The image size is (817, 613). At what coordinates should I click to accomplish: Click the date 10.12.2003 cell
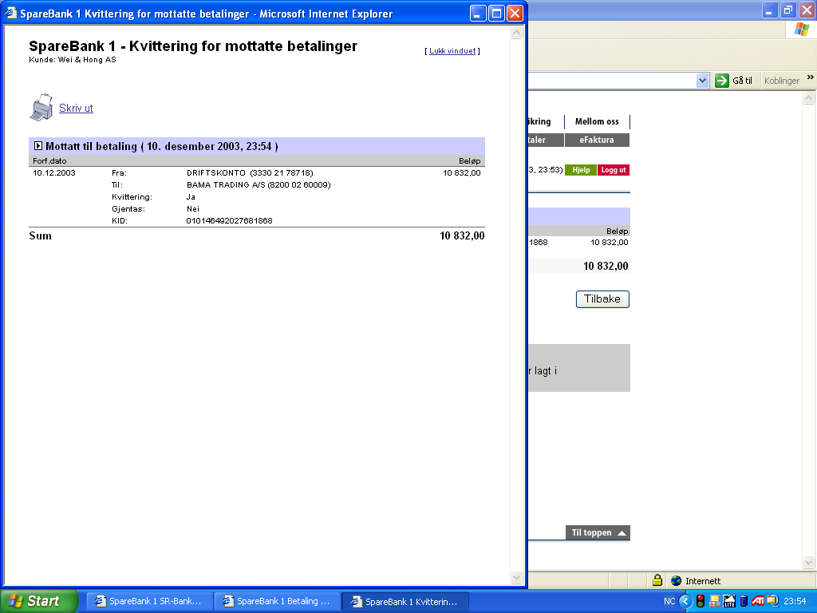(x=54, y=172)
